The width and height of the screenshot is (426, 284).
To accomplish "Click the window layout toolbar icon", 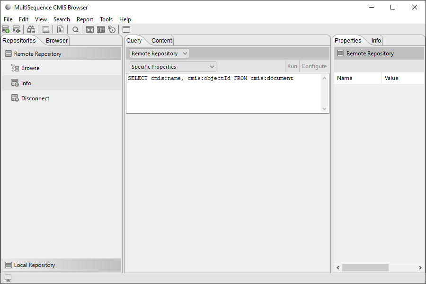I will tap(126, 29).
